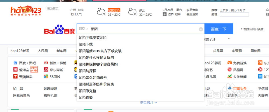Click the hao123 logo
The image size is (269, 112).
pyautogui.click(x=26, y=11)
